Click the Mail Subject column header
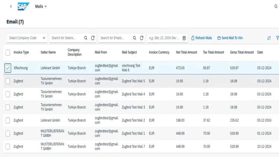 [x=129, y=52]
